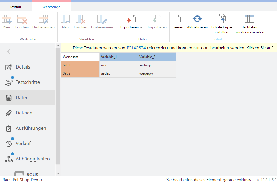Open Testschritte in sidebar
Screen dimensions: 277x183
click(x=28, y=82)
